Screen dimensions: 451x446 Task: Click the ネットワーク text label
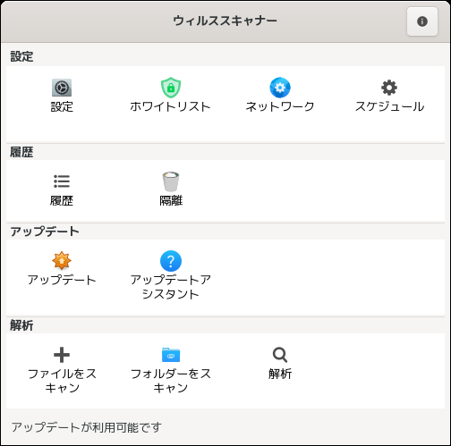coord(280,106)
